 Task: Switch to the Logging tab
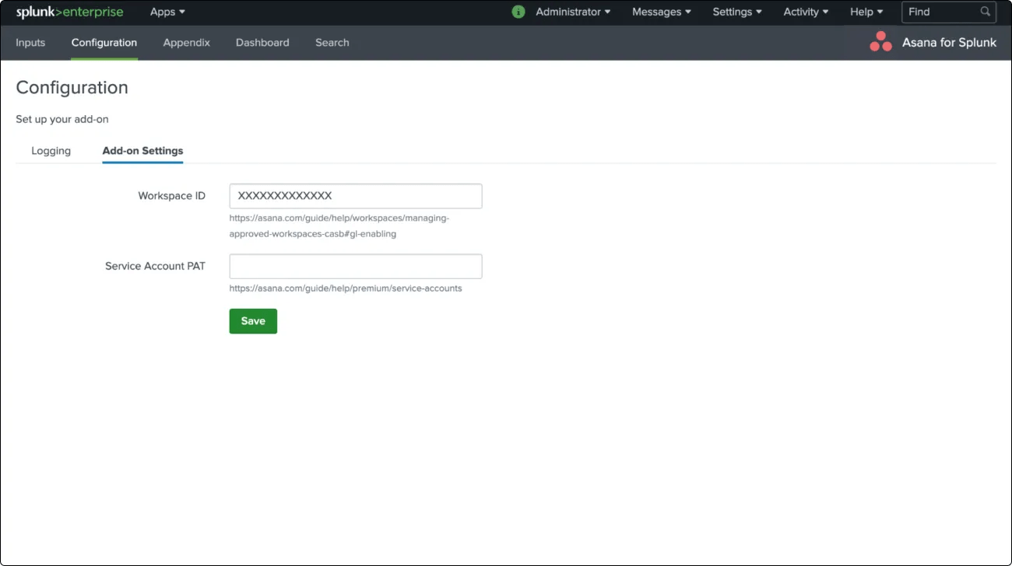tap(51, 150)
